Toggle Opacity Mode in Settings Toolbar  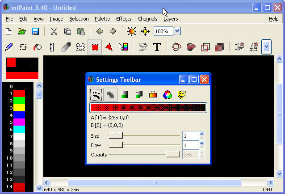110,95
